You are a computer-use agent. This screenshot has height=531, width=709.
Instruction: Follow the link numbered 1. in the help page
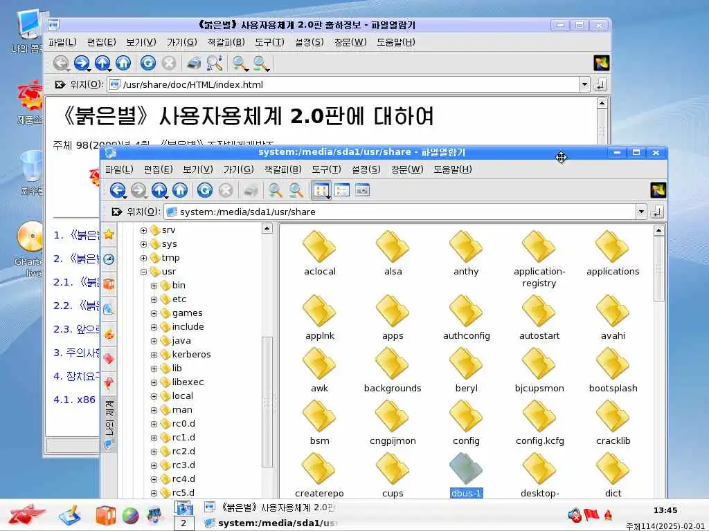[76, 235]
